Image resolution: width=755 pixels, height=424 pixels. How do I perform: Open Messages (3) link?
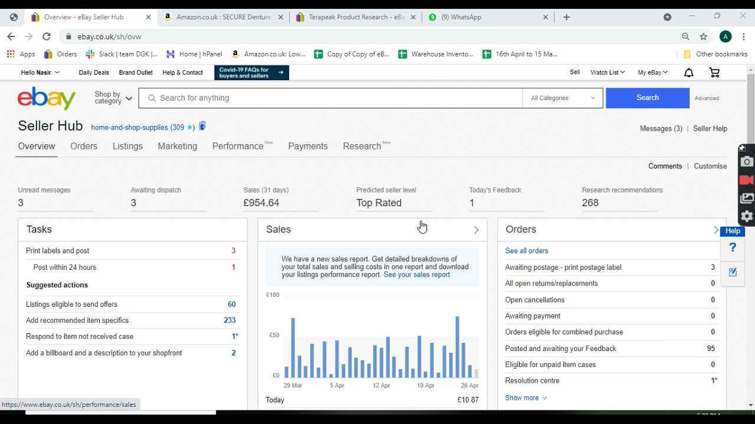pyautogui.click(x=661, y=128)
